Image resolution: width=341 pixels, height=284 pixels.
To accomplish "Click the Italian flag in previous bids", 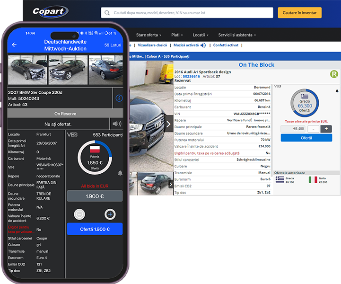I will [313, 180].
